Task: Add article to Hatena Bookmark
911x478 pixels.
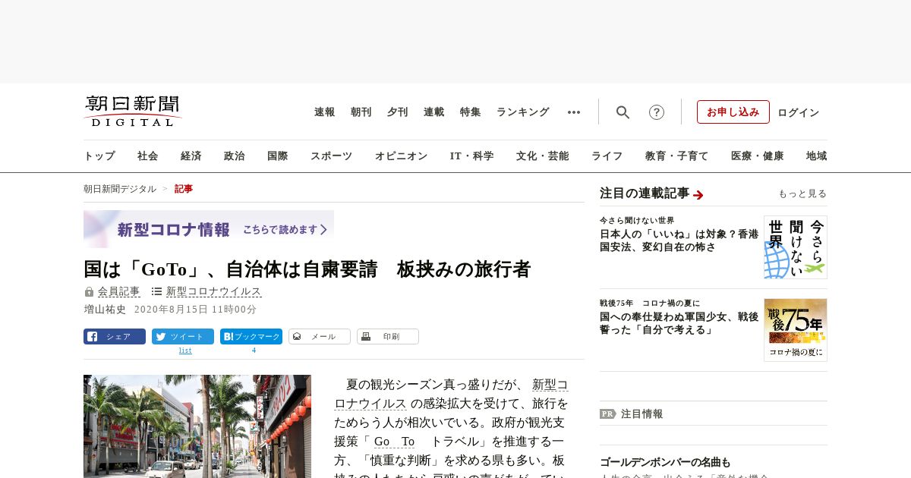Action: point(251,336)
